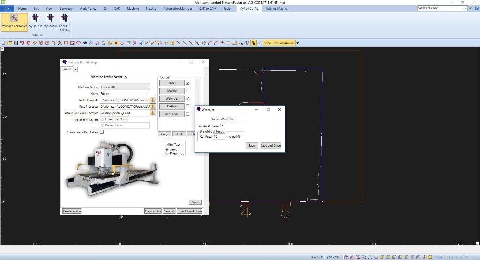Toggle Create Piece Part Labels checkbox
The width and height of the screenshot is (480, 260).
(102, 132)
